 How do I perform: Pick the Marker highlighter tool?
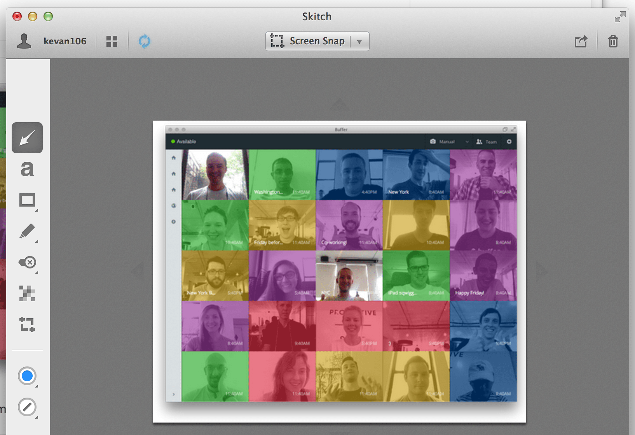pyautogui.click(x=27, y=231)
